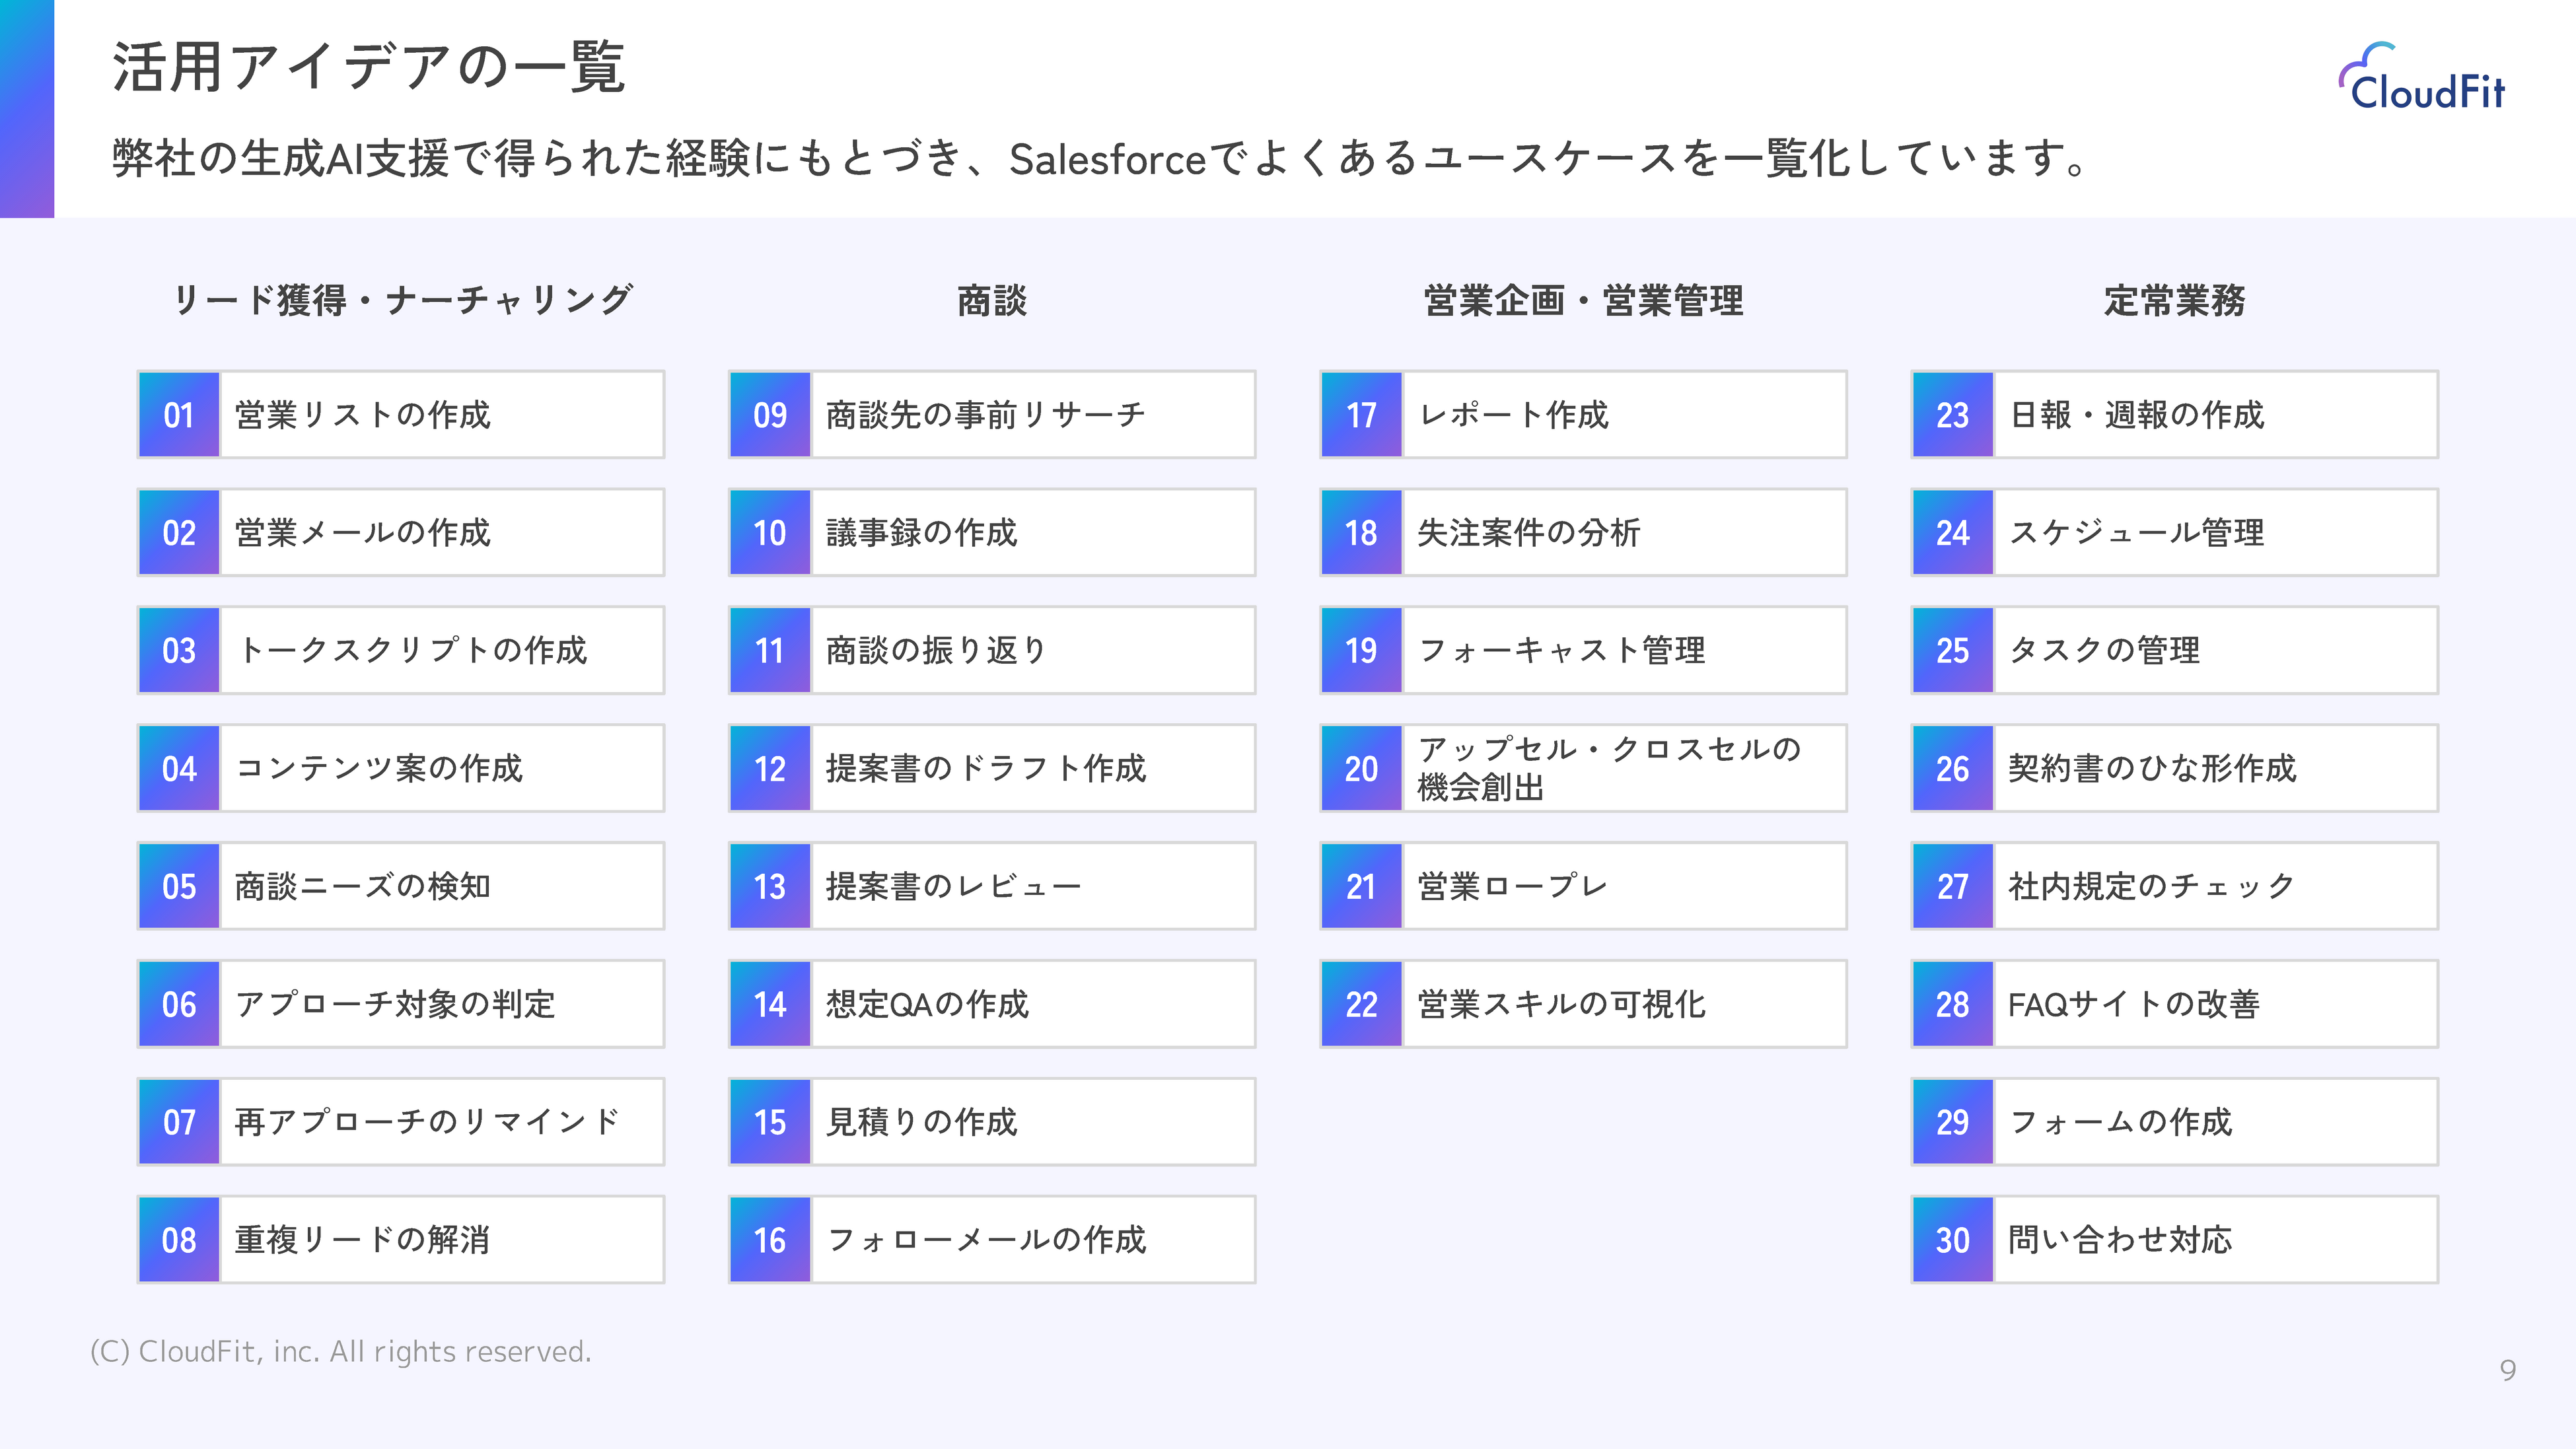This screenshot has height=1449, width=2576.
Task: Click the 活用アイデアの一覧 slide title
Action: click(369, 68)
